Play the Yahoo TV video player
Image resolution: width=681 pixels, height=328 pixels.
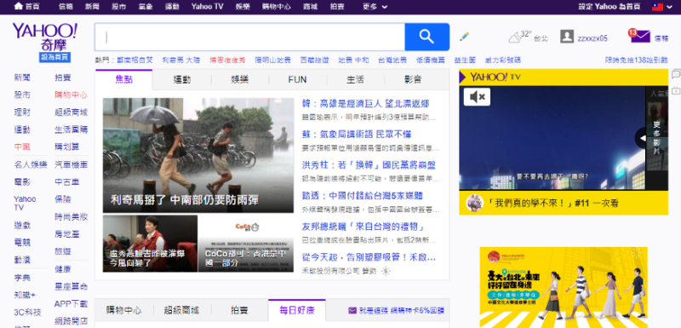click(x=552, y=138)
